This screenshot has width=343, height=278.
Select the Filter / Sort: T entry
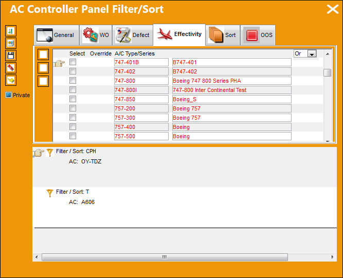[x=73, y=192]
